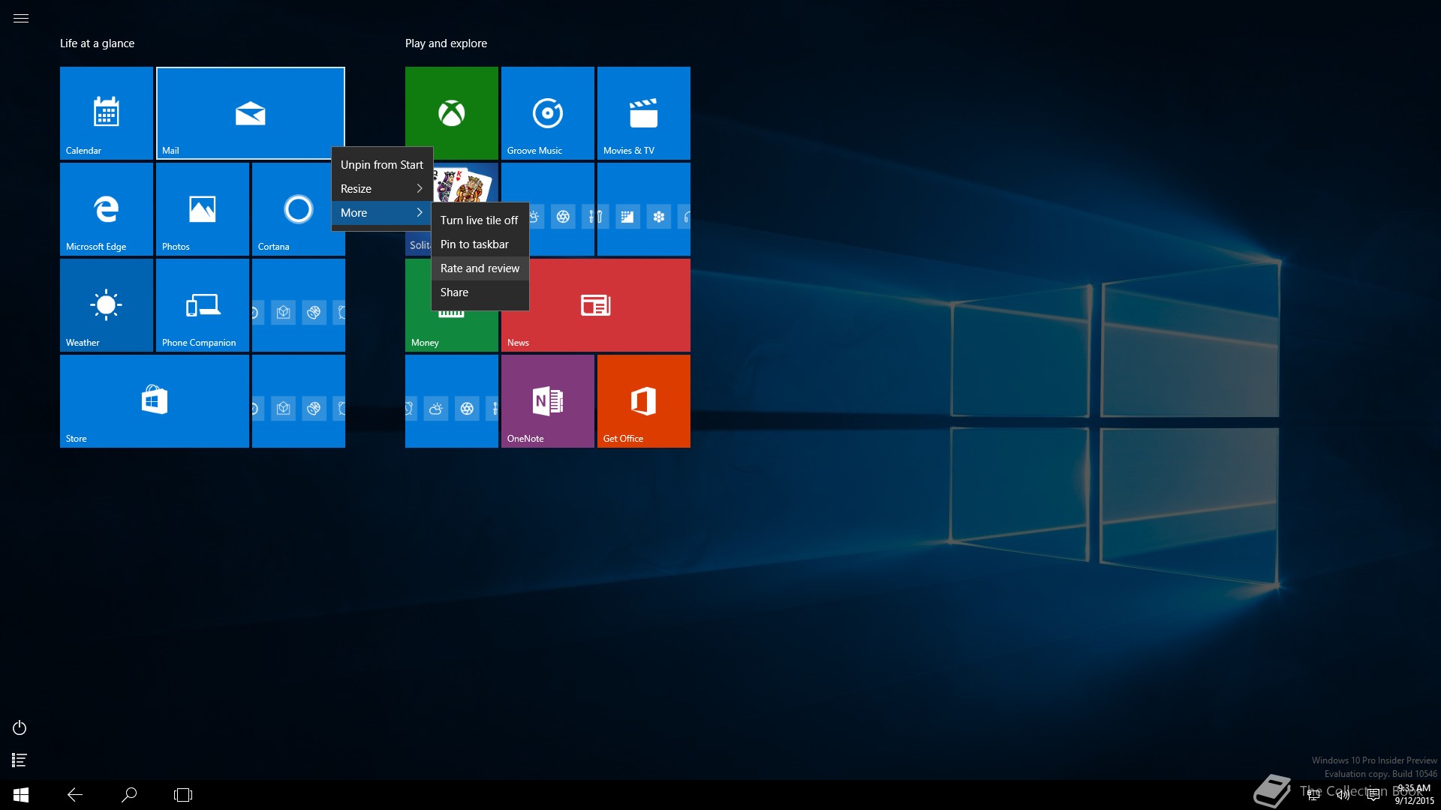Open the Groove Music tile
Viewport: 1441px width, 810px height.
point(548,113)
